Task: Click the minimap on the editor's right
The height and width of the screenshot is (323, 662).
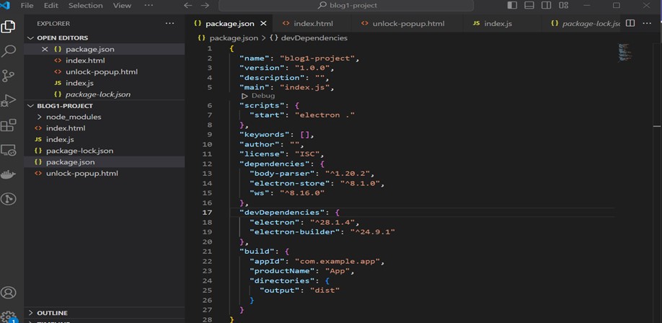Action: (624, 52)
